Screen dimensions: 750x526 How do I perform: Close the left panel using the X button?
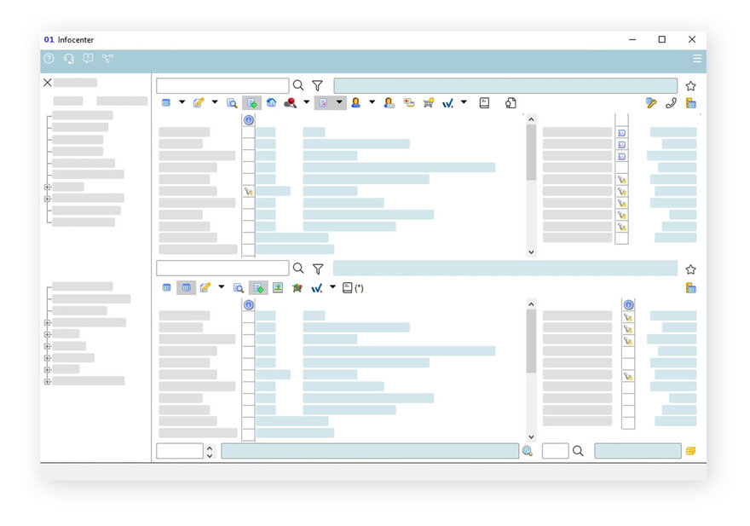click(47, 83)
